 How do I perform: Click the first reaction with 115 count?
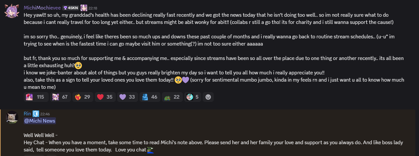[x=36, y=97]
